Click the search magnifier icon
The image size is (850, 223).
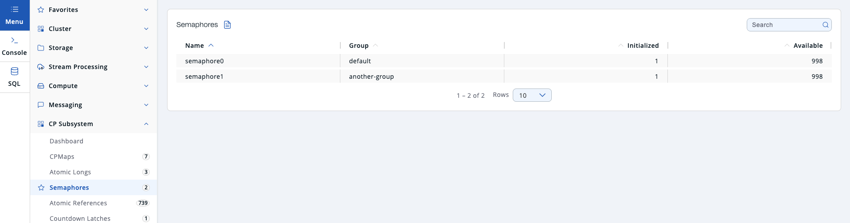pyautogui.click(x=826, y=25)
